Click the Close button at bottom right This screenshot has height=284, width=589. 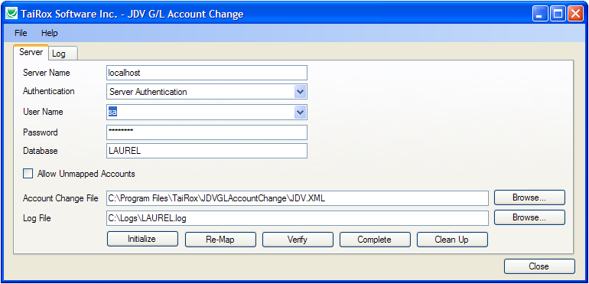coord(539,266)
